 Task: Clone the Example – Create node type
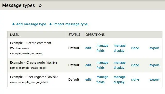(x=135, y=65)
